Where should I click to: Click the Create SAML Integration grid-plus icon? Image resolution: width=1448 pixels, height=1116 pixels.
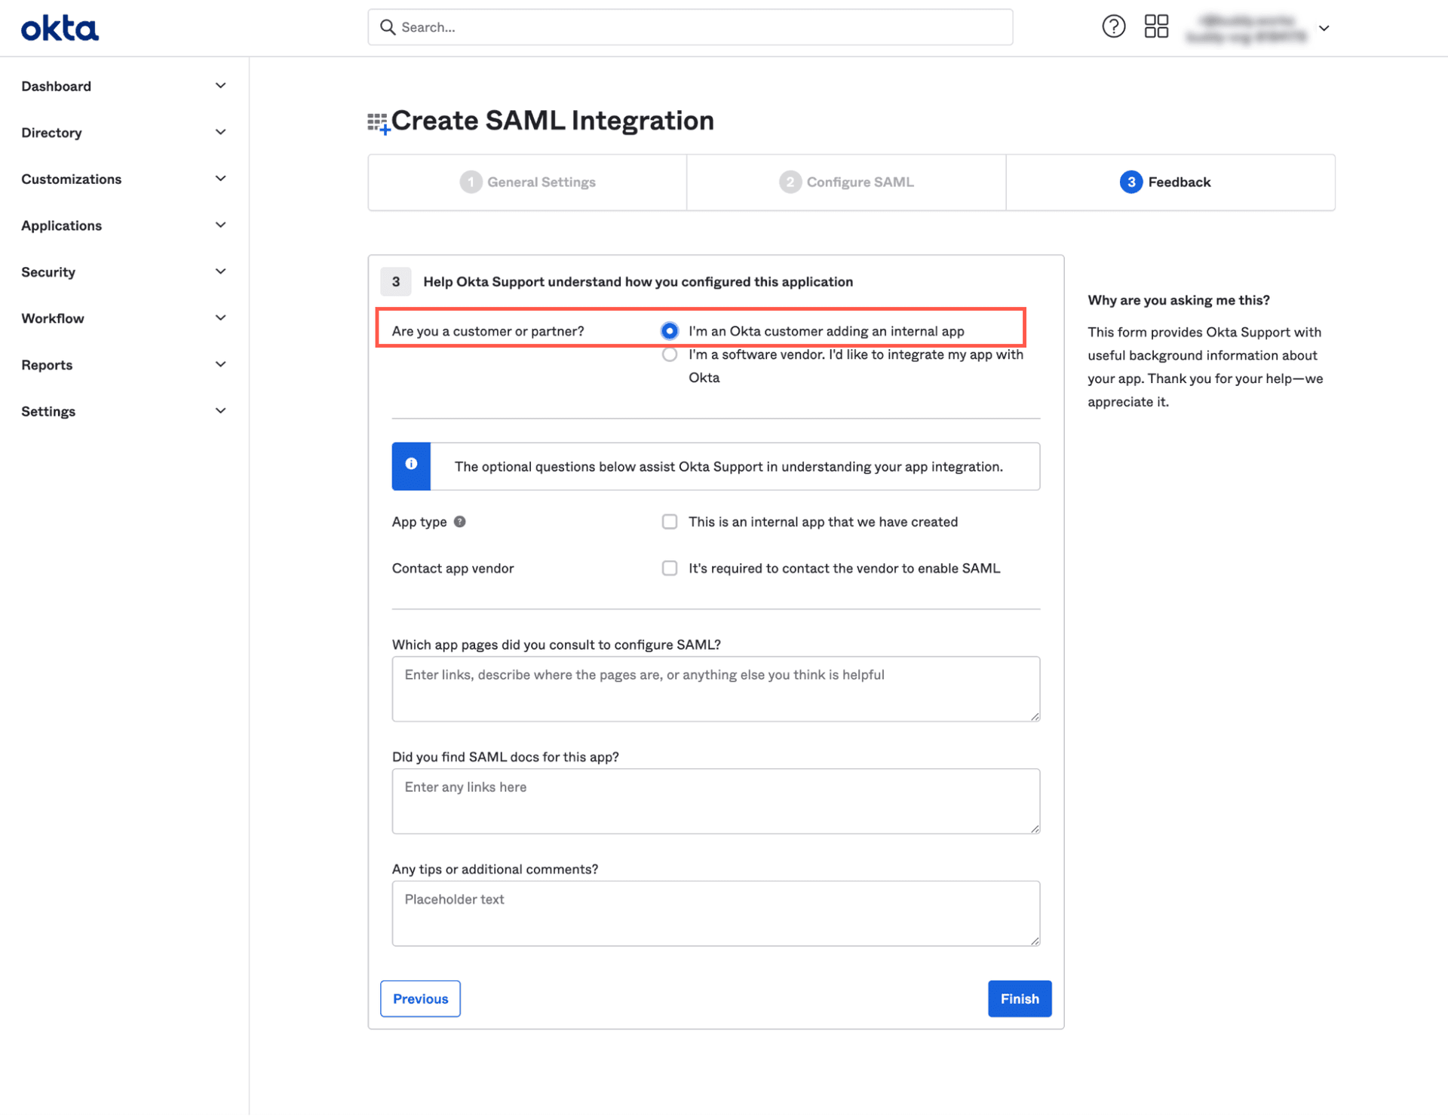[x=378, y=123]
